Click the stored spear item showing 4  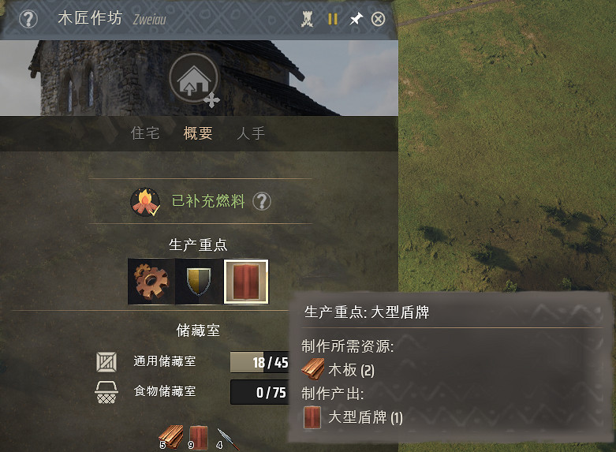point(227,439)
